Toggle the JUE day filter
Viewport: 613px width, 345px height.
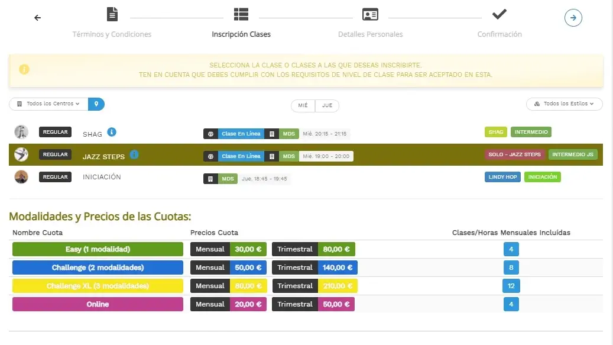[327, 105]
